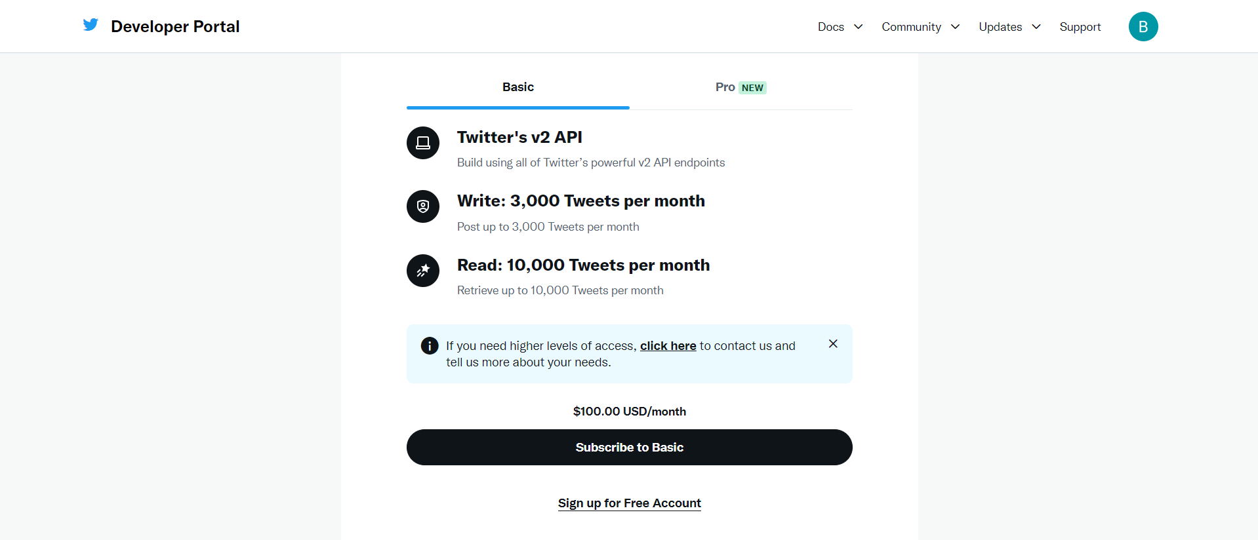Click the Read: 10,000 Tweets per month heading
Image resolution: width=1258 pixels, height=540 pixels.
click(x=583, y=265)
